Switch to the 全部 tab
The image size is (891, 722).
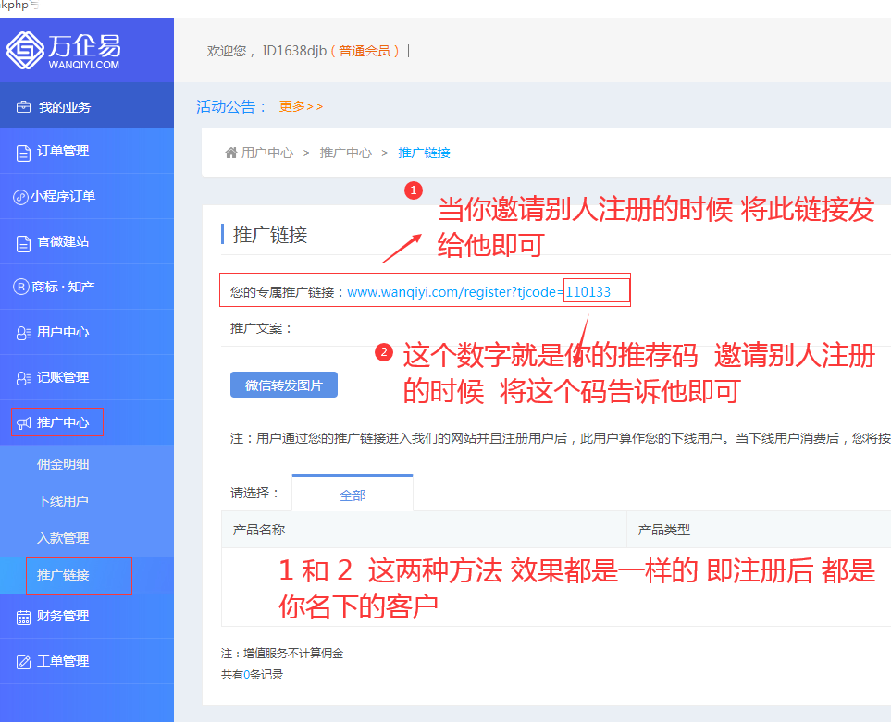[353, 495]
